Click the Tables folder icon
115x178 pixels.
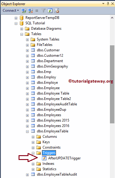[x=27, y=34]
